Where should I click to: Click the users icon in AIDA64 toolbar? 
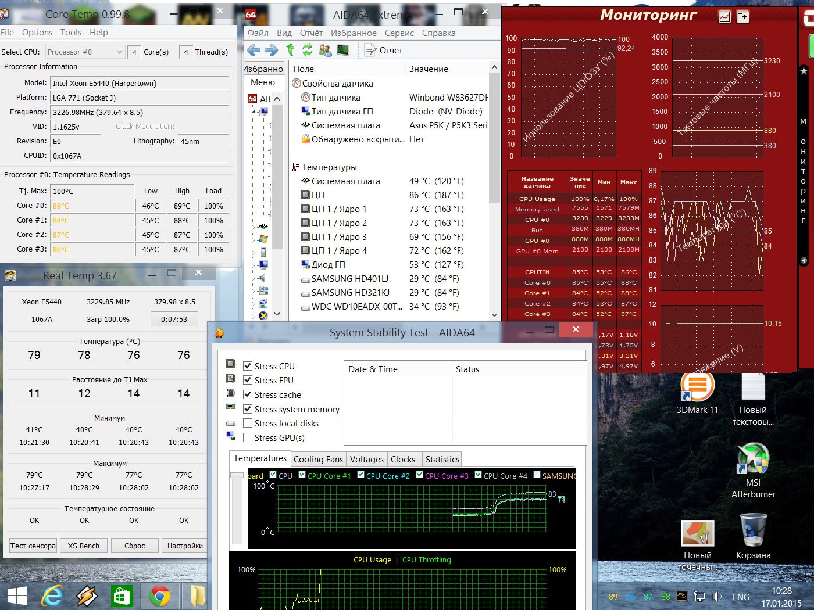point(326,50)
